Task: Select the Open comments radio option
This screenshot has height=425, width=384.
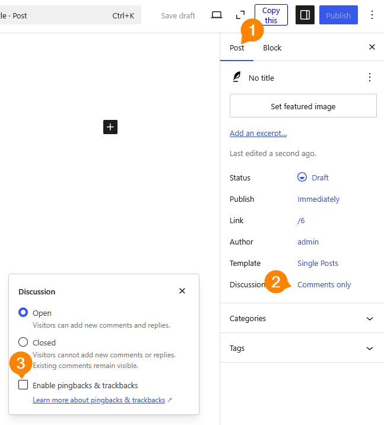Action: [x=23, y=312]
